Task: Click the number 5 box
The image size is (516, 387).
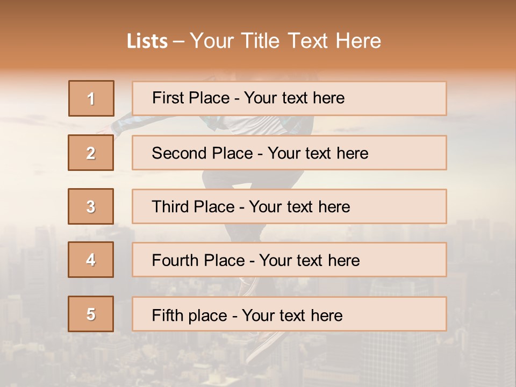Action: tap(91, 314)
